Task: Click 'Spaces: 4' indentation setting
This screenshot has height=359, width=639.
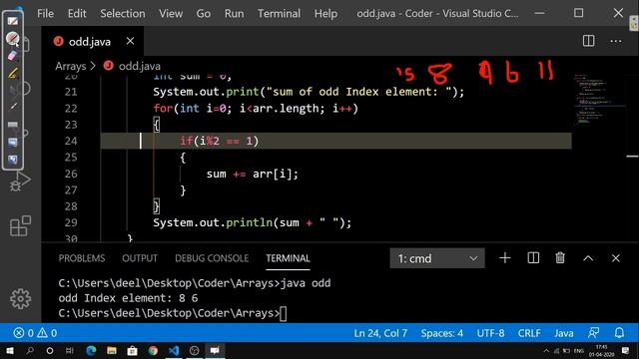Action: tap(442, 333)
